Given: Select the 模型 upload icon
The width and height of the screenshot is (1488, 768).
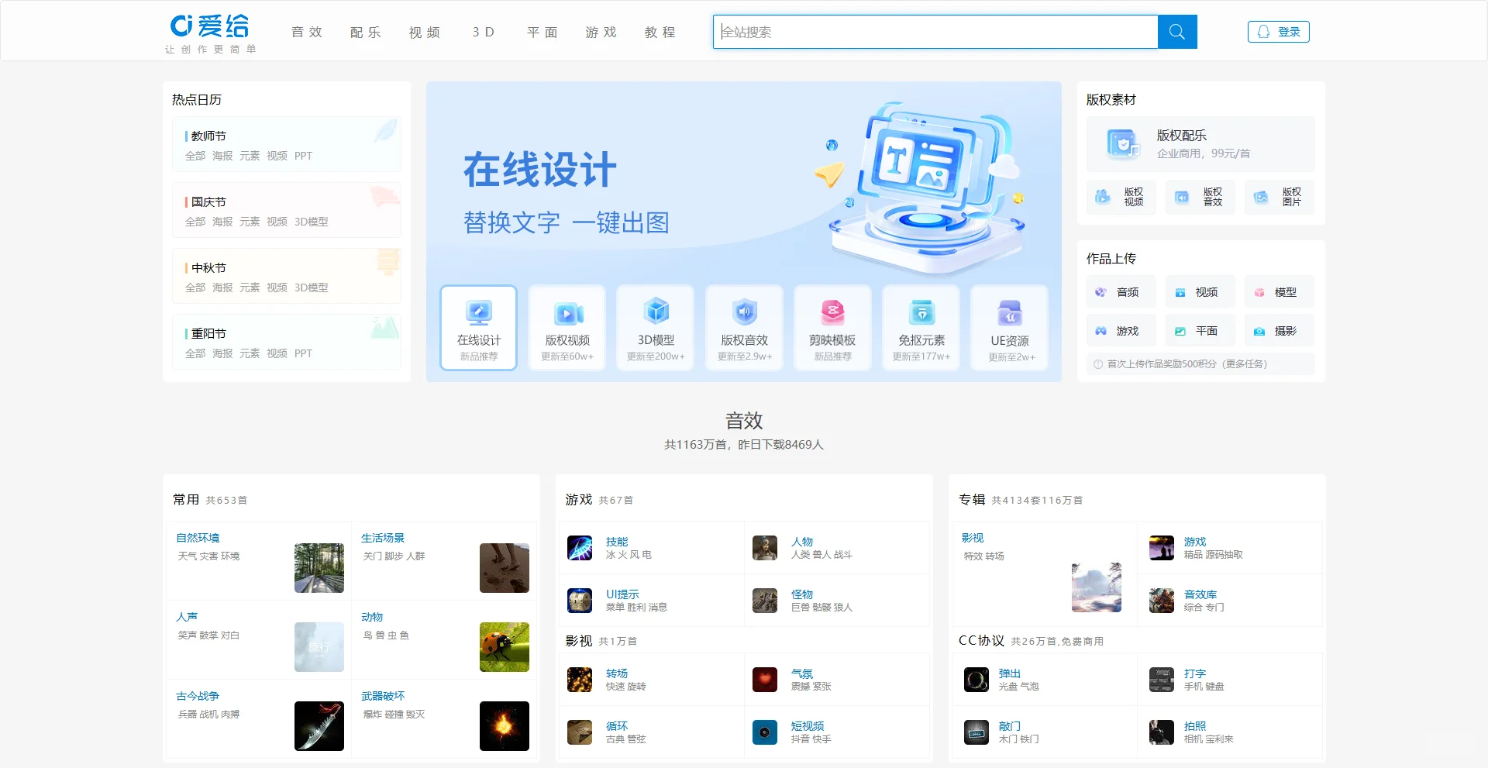Looking at the screenshot, I should click(1259, 291).
